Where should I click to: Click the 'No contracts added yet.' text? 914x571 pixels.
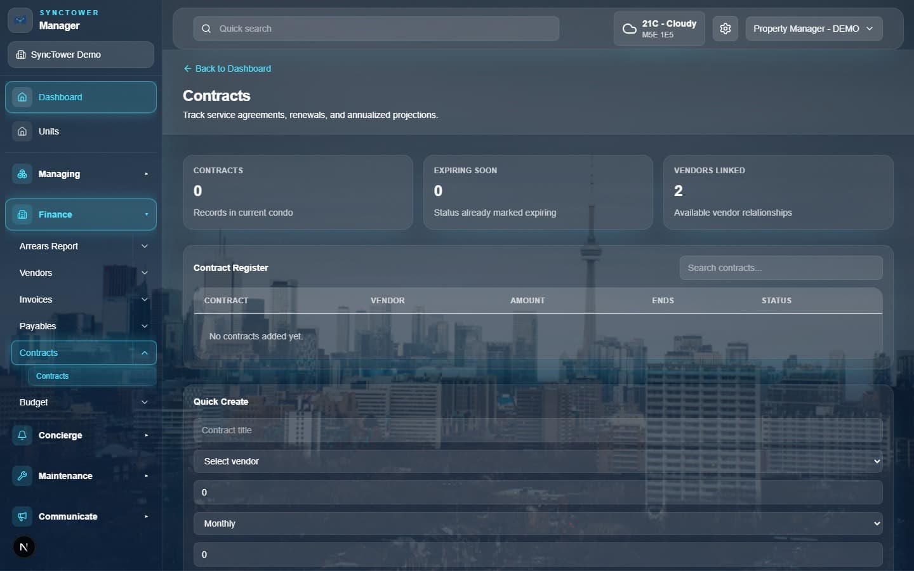[256, 336]
